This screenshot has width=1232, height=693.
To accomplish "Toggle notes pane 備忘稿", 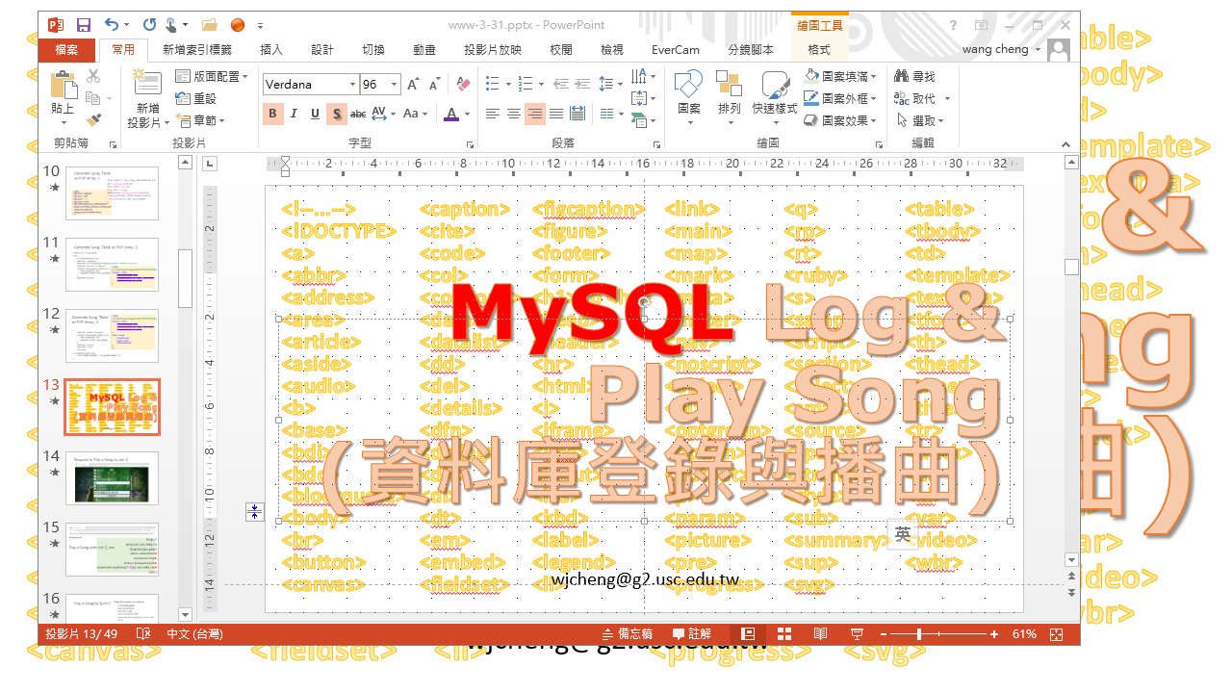I will [627, 634].
